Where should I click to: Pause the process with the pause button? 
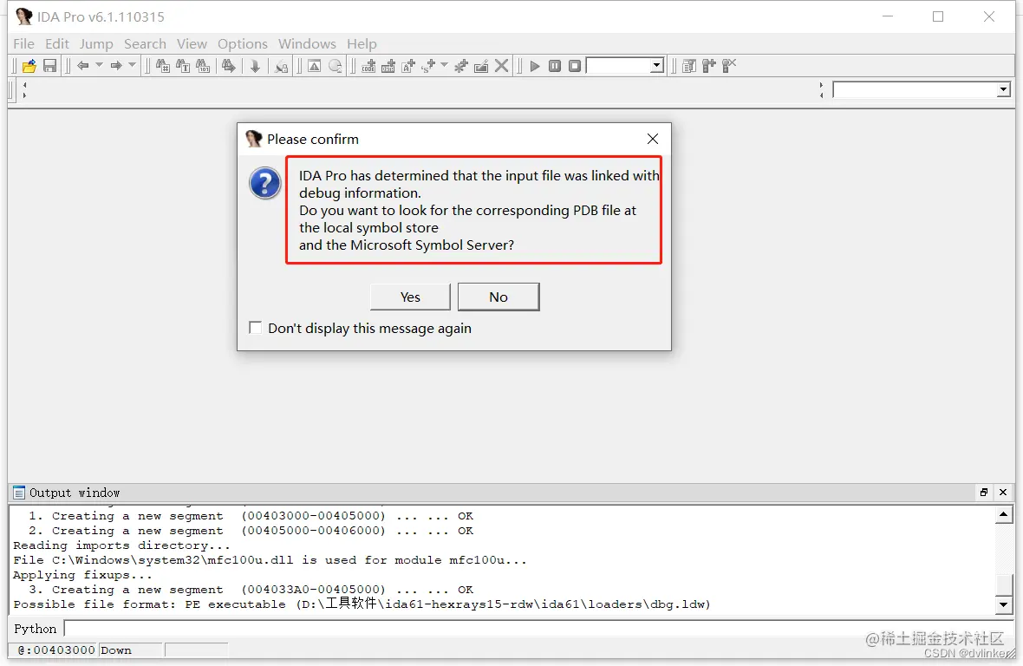tap(555, 66)
